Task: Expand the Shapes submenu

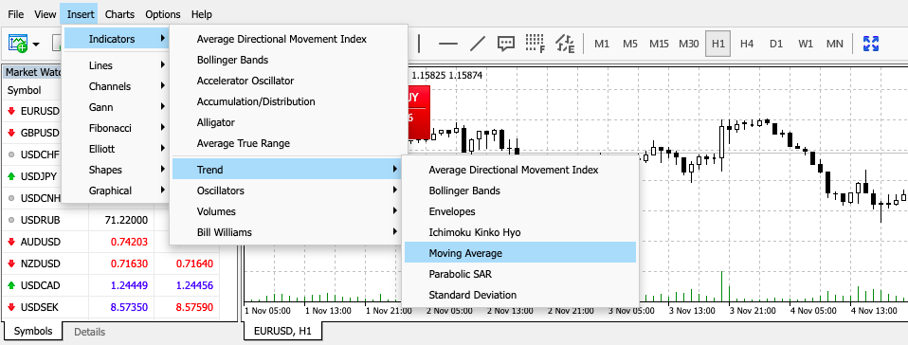Action: [117, 170]
